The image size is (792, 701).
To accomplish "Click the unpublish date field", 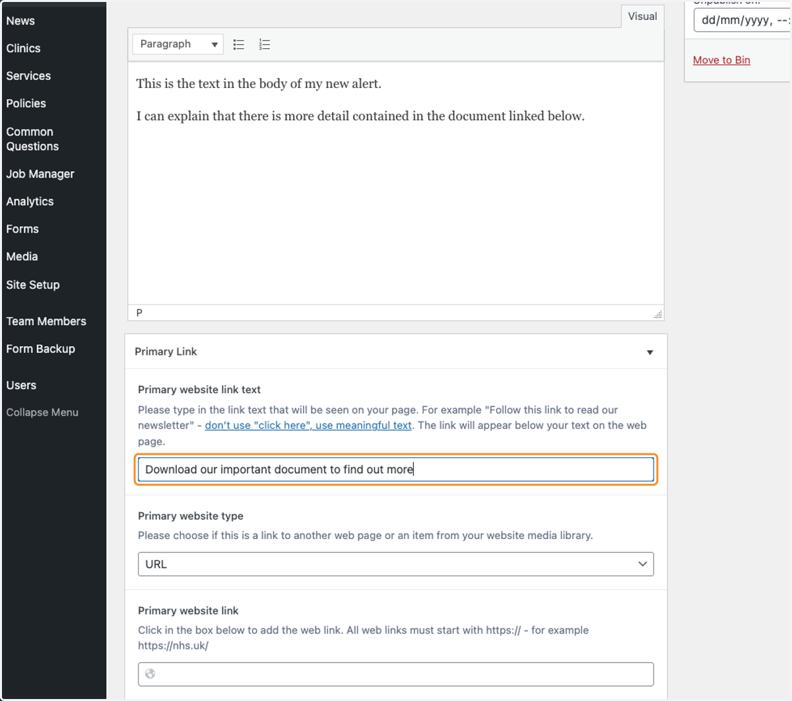I will point(742,20).
